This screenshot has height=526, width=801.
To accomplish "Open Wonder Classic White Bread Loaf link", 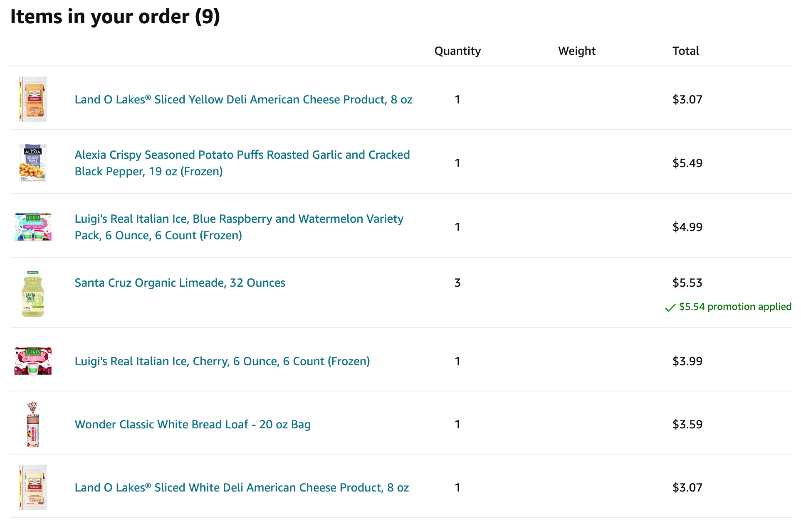I will (x=193, y=425).
